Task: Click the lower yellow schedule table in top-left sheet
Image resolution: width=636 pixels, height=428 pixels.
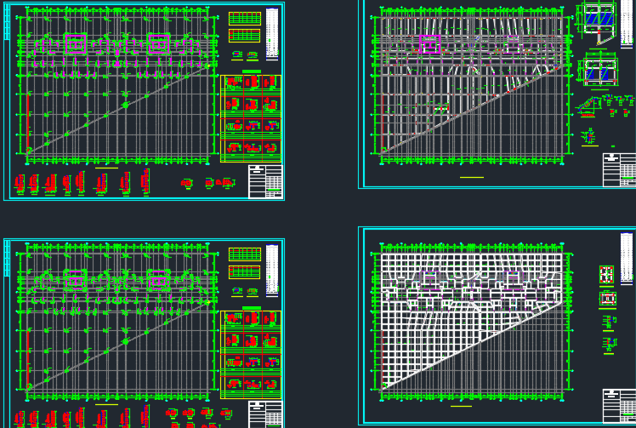Action: coord(244,36)
